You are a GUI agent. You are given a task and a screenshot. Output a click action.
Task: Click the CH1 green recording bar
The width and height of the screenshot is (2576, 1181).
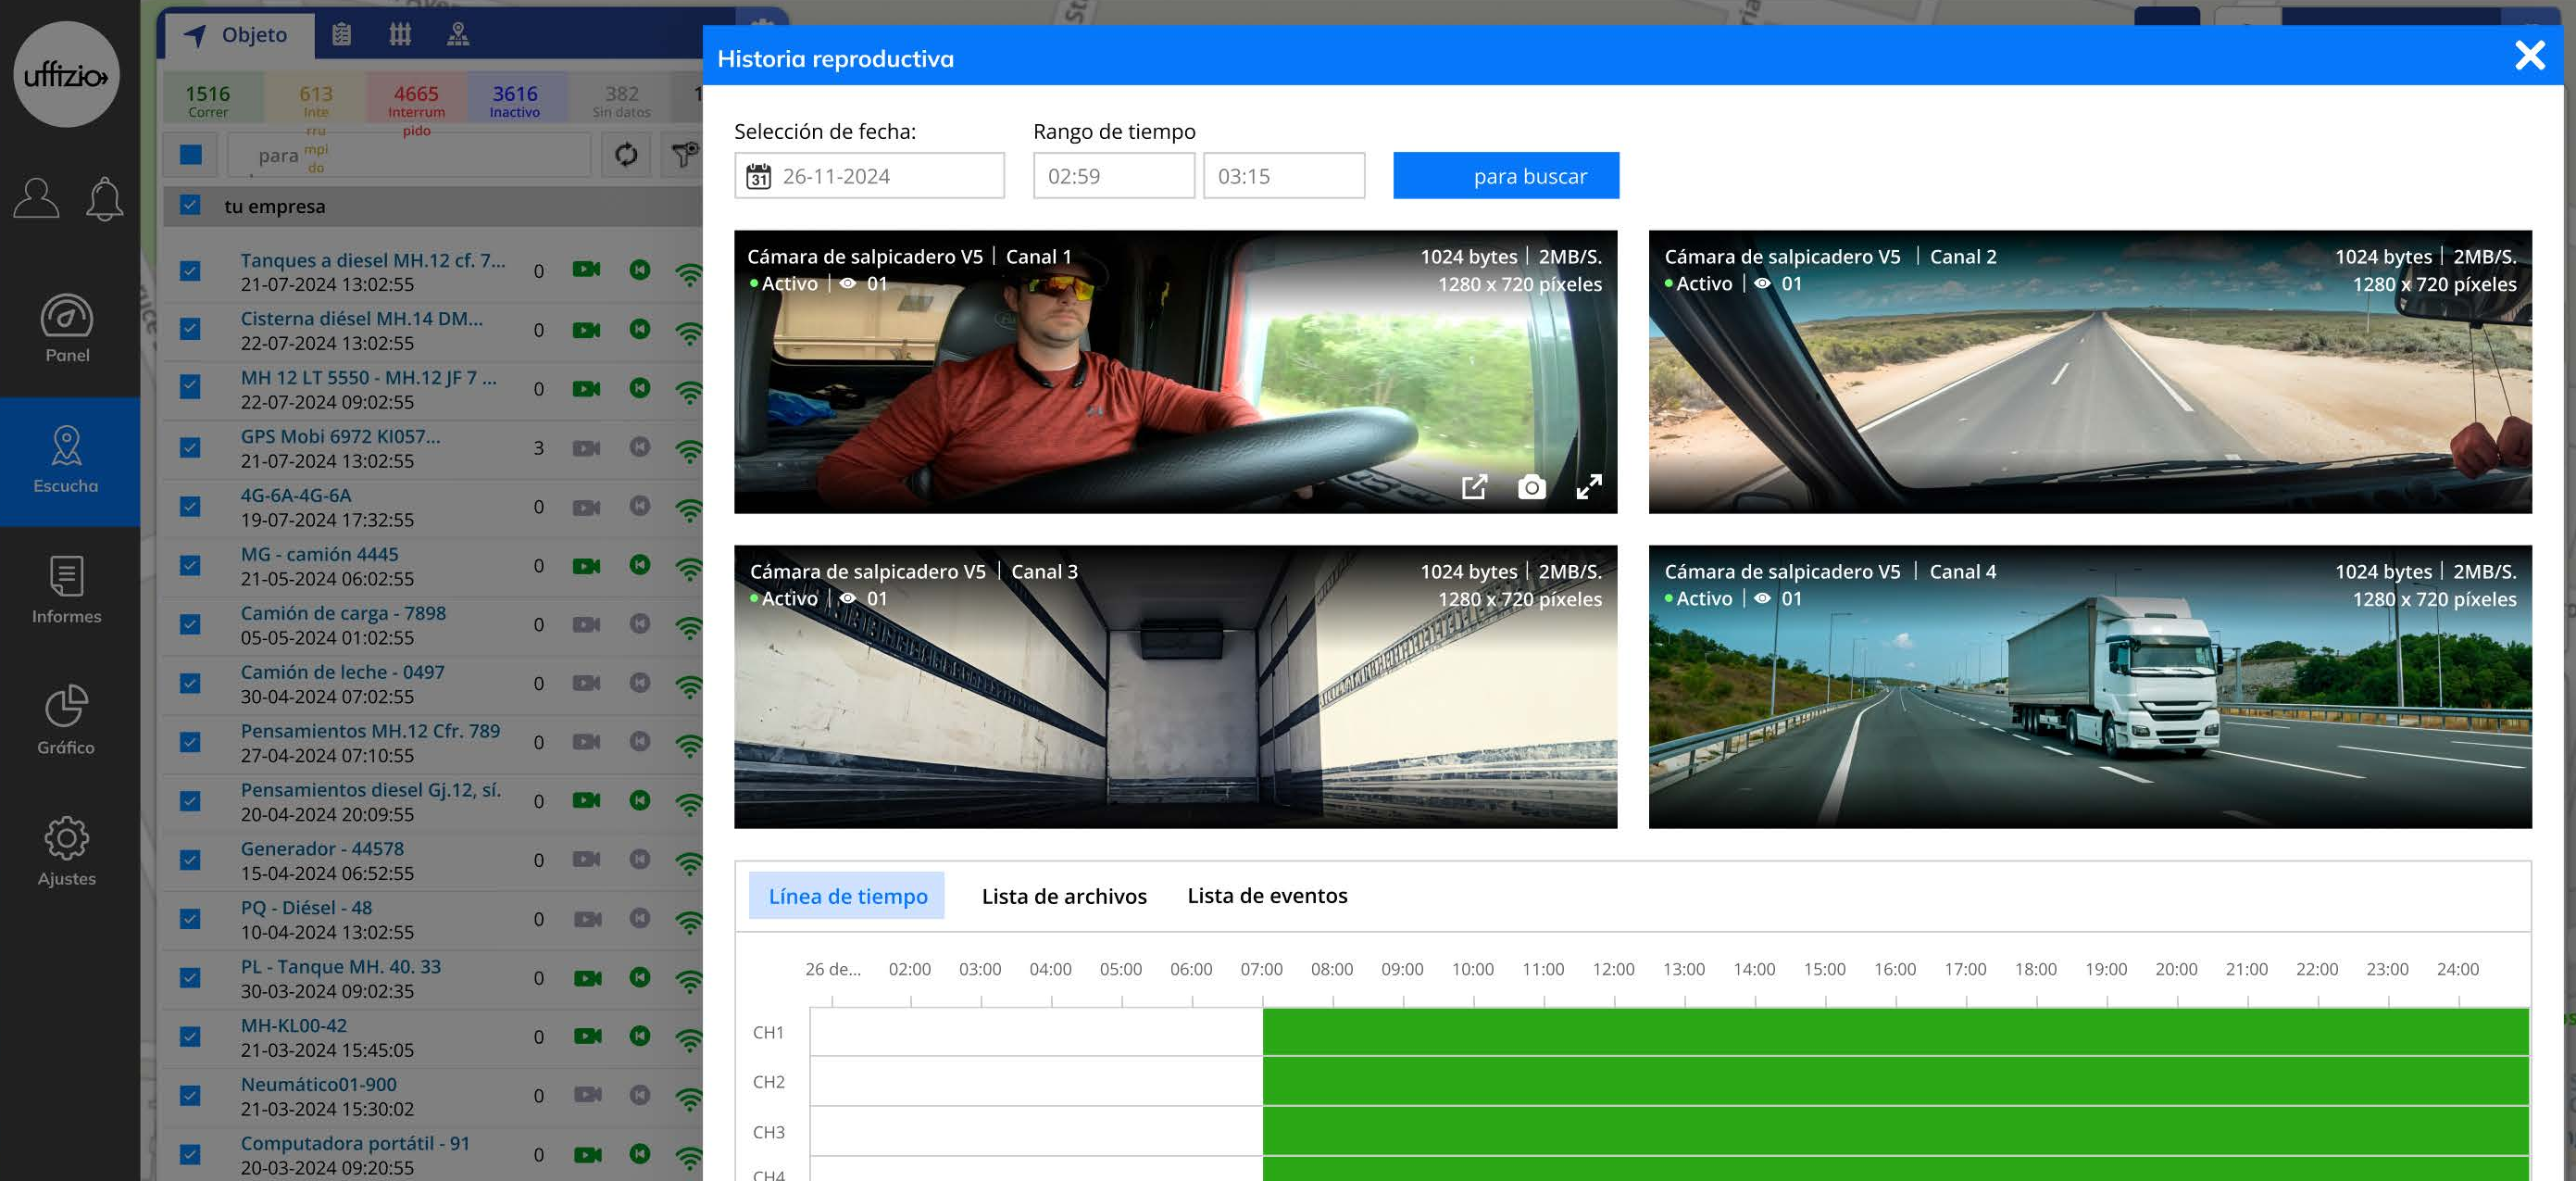(1896, 1032)
